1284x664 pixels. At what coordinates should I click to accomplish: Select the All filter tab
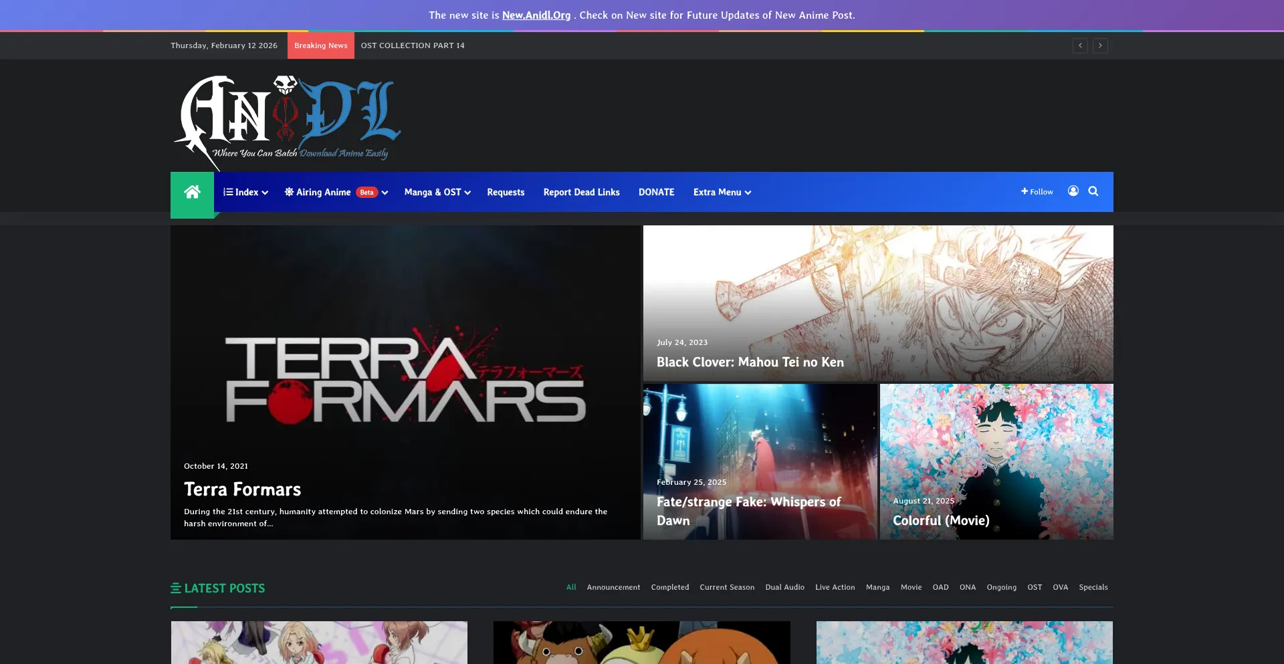(571, 587)
